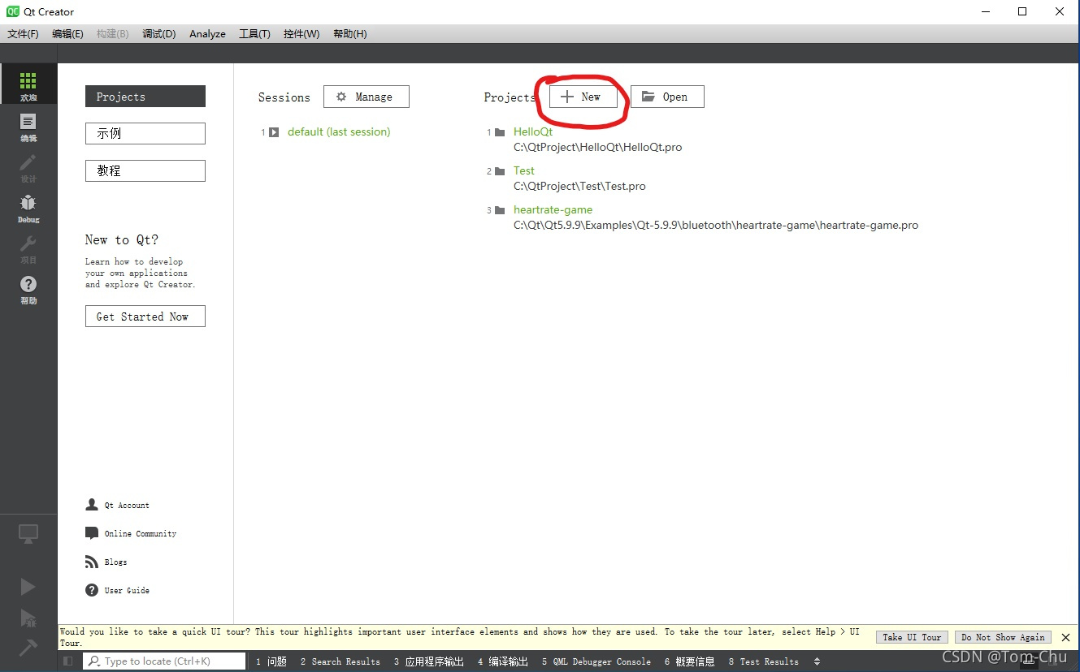Image resolution: width=1080 pixels, height=672 pixels.
Task: Click the folder icon beside heartrate-game
Action: 500,210
